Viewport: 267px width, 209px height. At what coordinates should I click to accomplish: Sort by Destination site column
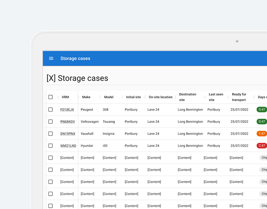pos(187,97)
